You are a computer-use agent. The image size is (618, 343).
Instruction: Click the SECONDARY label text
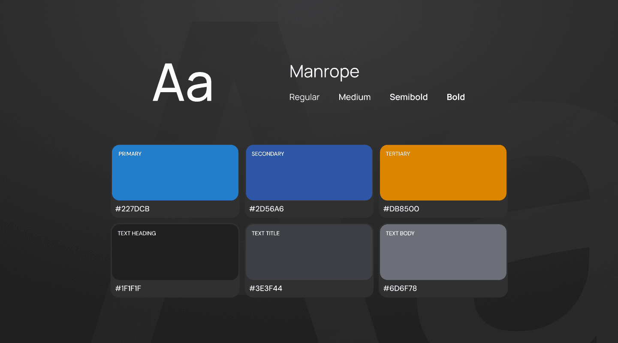(x=268, y=154)
